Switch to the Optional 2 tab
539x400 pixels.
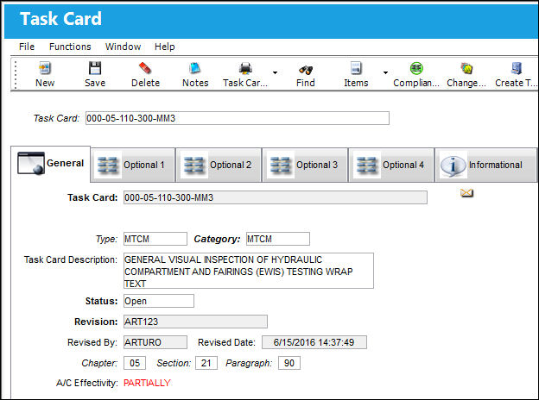[x=219, y=165]
